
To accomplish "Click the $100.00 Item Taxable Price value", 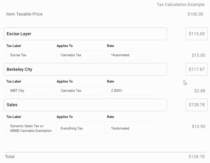I will tap(195, 14).
